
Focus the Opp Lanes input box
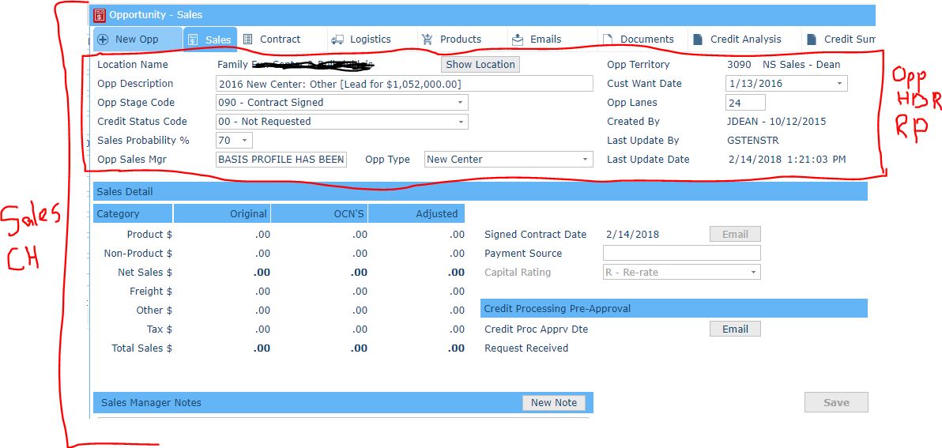coord(744,103)
